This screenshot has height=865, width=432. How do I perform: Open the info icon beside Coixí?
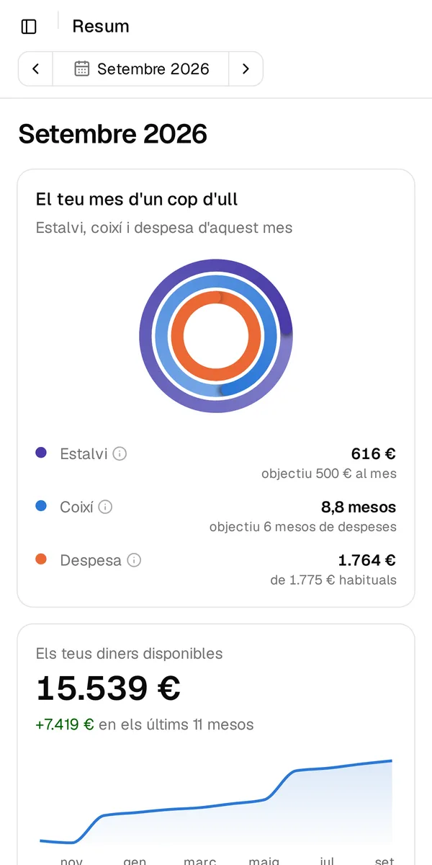(106, 507)
